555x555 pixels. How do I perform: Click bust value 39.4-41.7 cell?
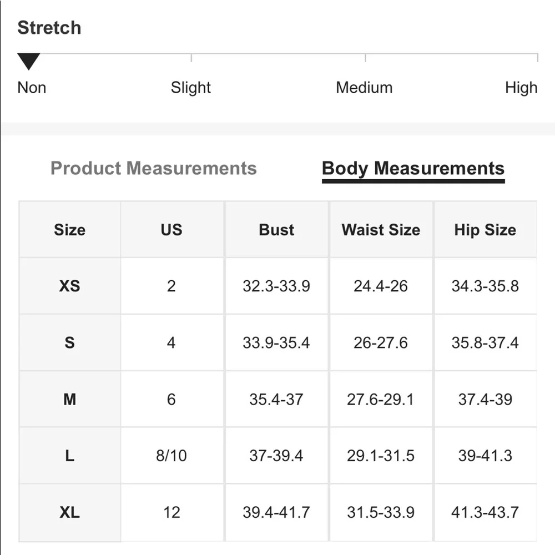click(x=276, y=512)
